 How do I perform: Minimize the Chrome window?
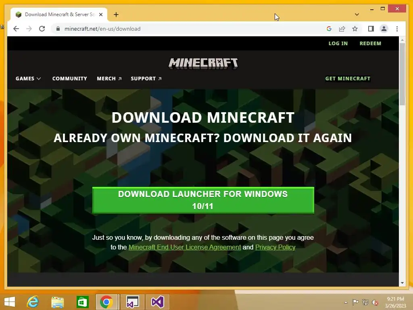371,9
